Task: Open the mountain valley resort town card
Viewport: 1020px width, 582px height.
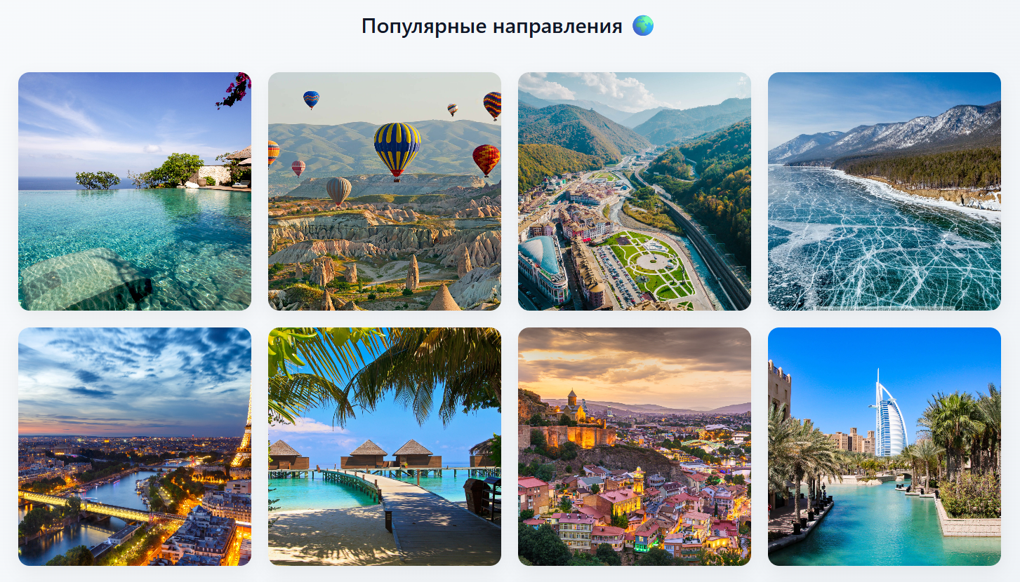Action: pyautogui.click(x=635, y=191)
